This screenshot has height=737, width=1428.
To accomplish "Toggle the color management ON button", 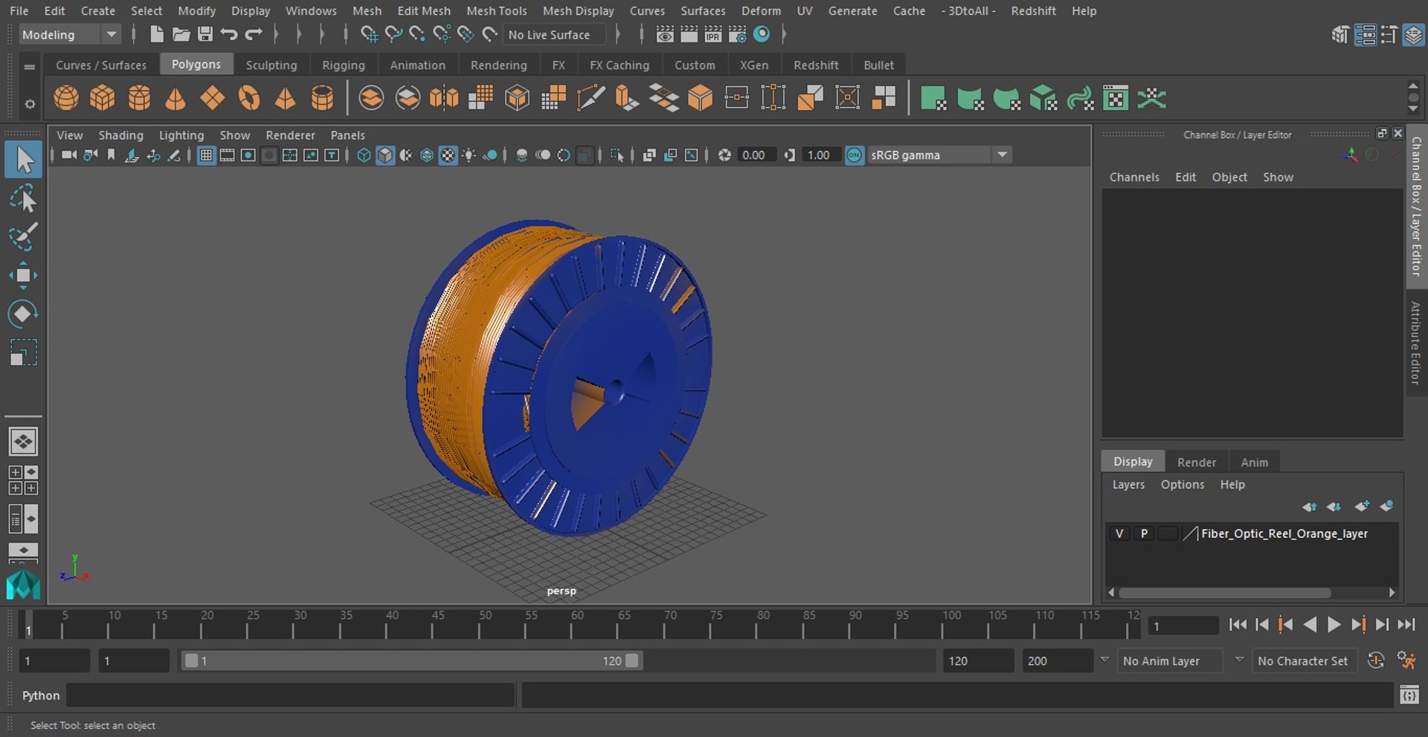I will pyautogui.click(x=855, y=155).
